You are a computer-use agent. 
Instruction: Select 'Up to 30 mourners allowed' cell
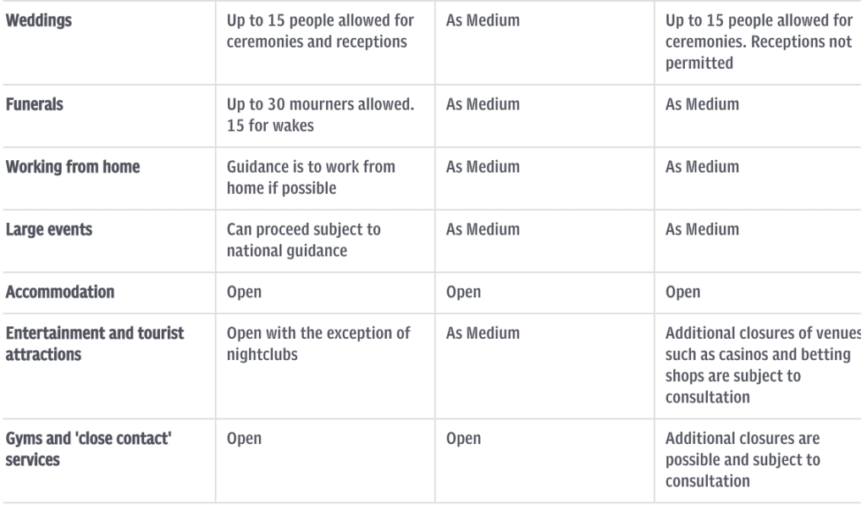320,105
